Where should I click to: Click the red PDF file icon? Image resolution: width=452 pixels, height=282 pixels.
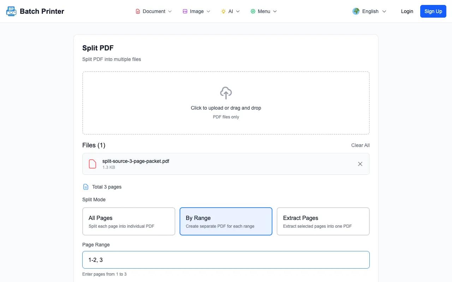click(x=93, y=164)
